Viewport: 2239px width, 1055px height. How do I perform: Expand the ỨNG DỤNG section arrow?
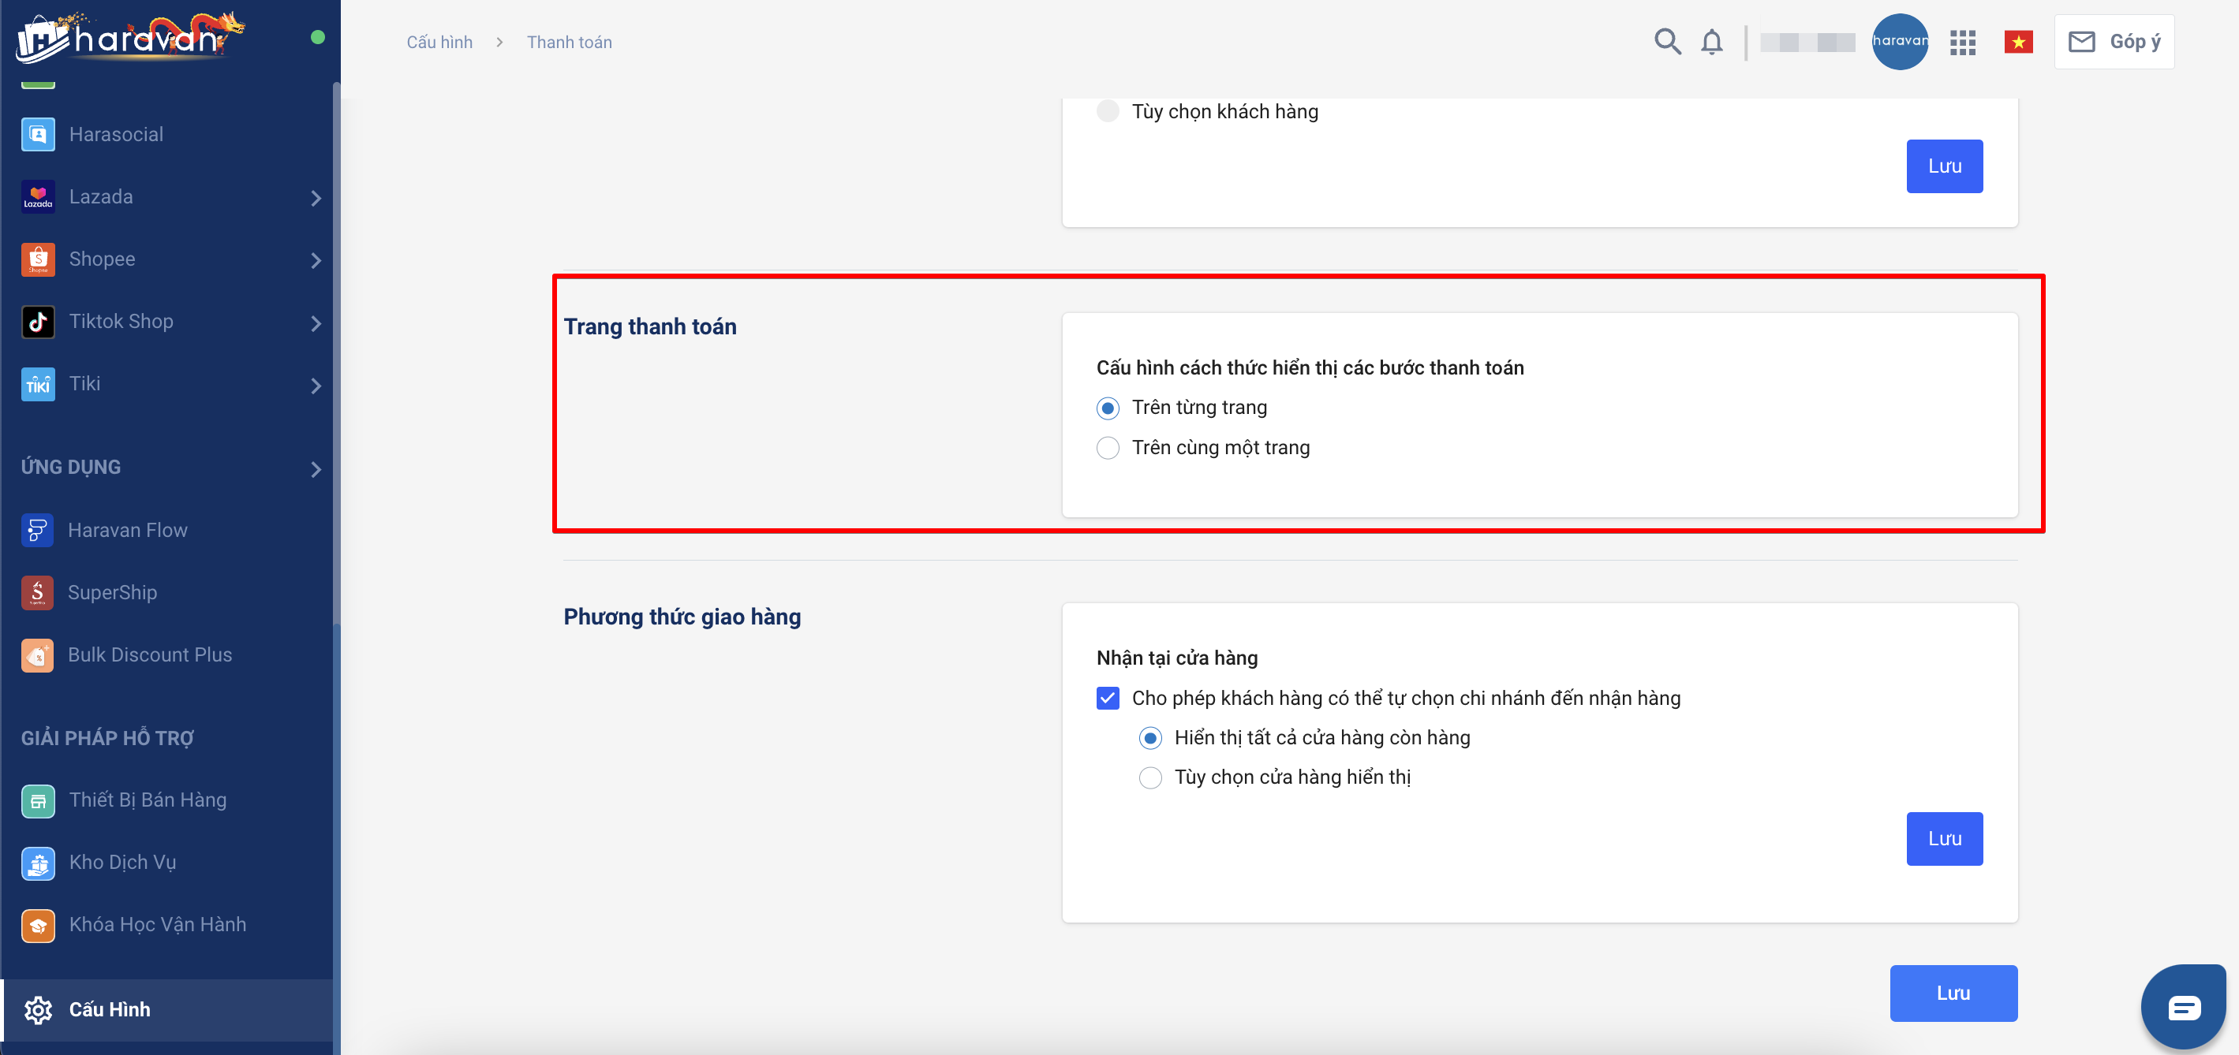coord(316,469)
